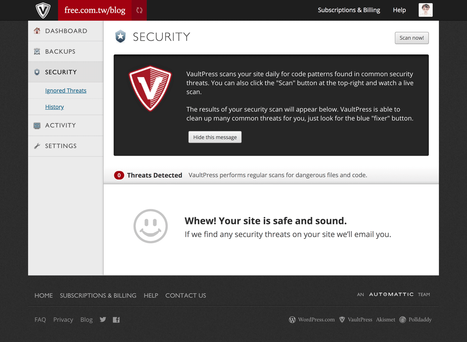Click the Dashboard house icon
Screen dimensions: 467x342
tap(37, 31)
